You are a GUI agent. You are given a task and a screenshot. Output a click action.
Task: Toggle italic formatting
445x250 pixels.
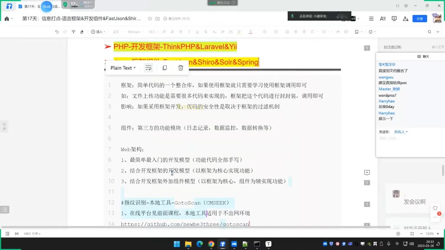189,32
